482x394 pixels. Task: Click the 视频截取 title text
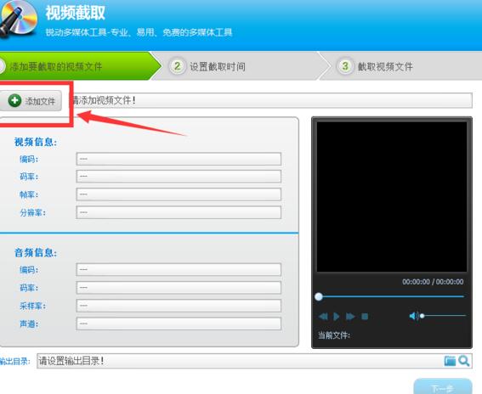(x=76, y=13)
